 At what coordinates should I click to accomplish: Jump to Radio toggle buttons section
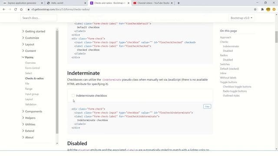coord(235,91)
